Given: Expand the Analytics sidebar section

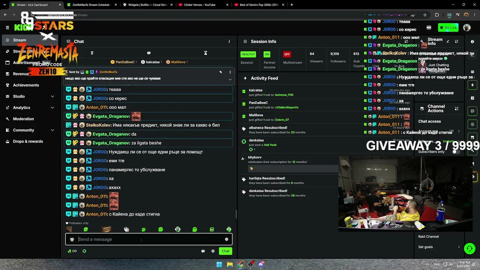Looking at the screenshot, I should pos(30,108).
